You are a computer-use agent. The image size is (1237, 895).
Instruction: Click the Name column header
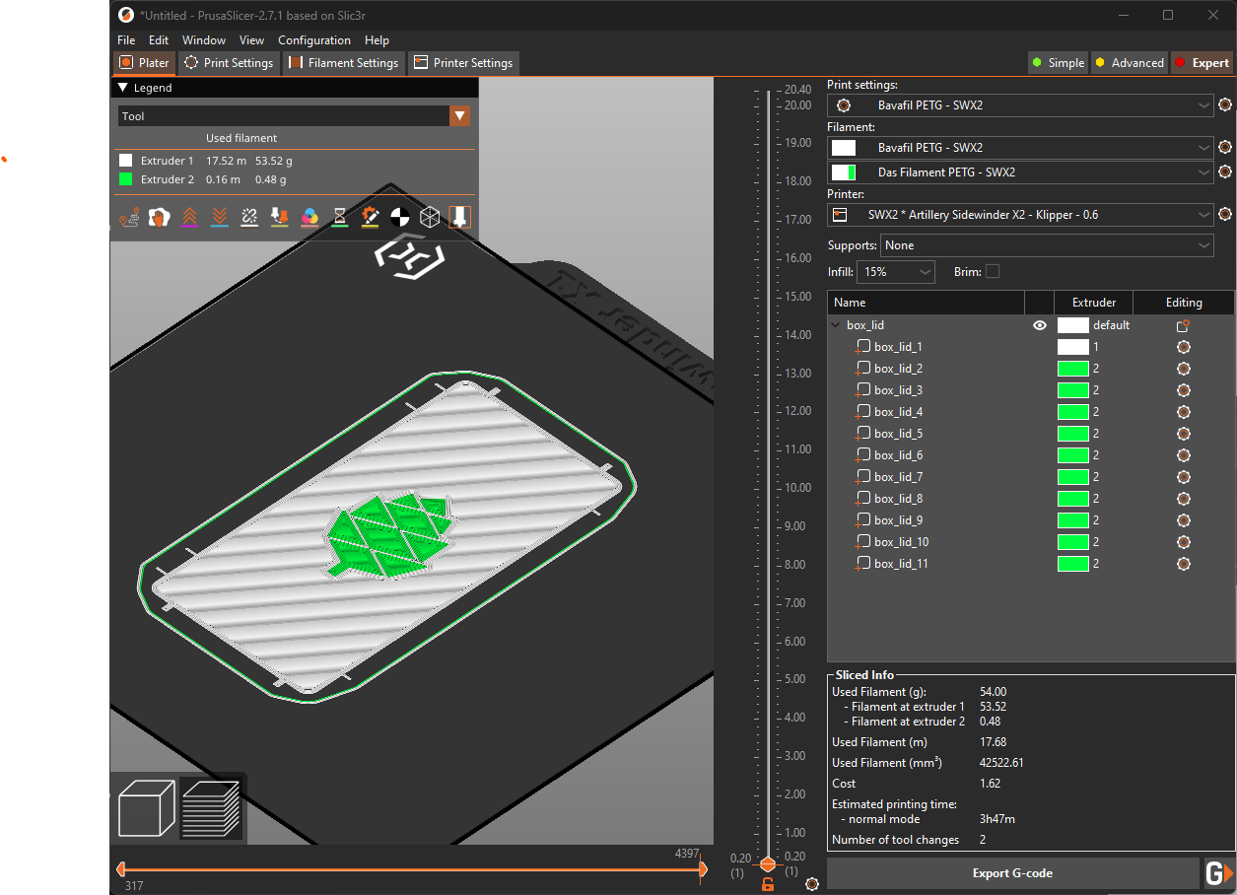click(x=926, y=303)
